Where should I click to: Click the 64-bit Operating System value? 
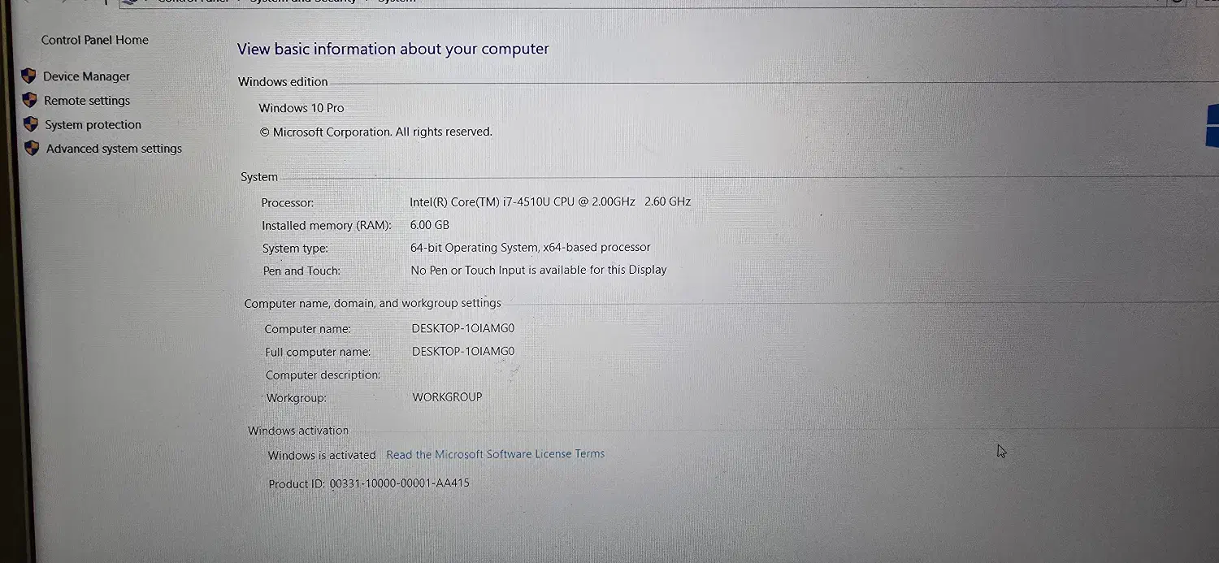(x=531, y=247)
